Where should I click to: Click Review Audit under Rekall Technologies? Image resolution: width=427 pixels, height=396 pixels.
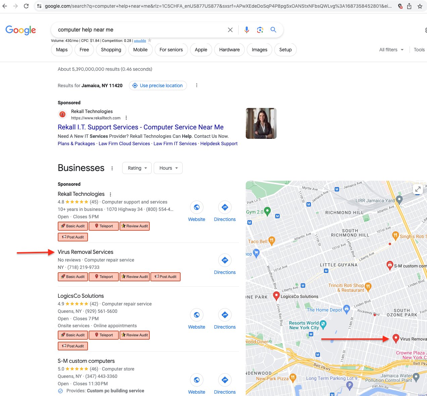tap(135, 226)
